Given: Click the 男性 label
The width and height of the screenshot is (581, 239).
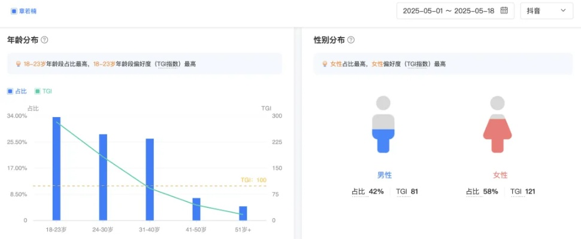Looking at the screenshot, I should point(384,175).
